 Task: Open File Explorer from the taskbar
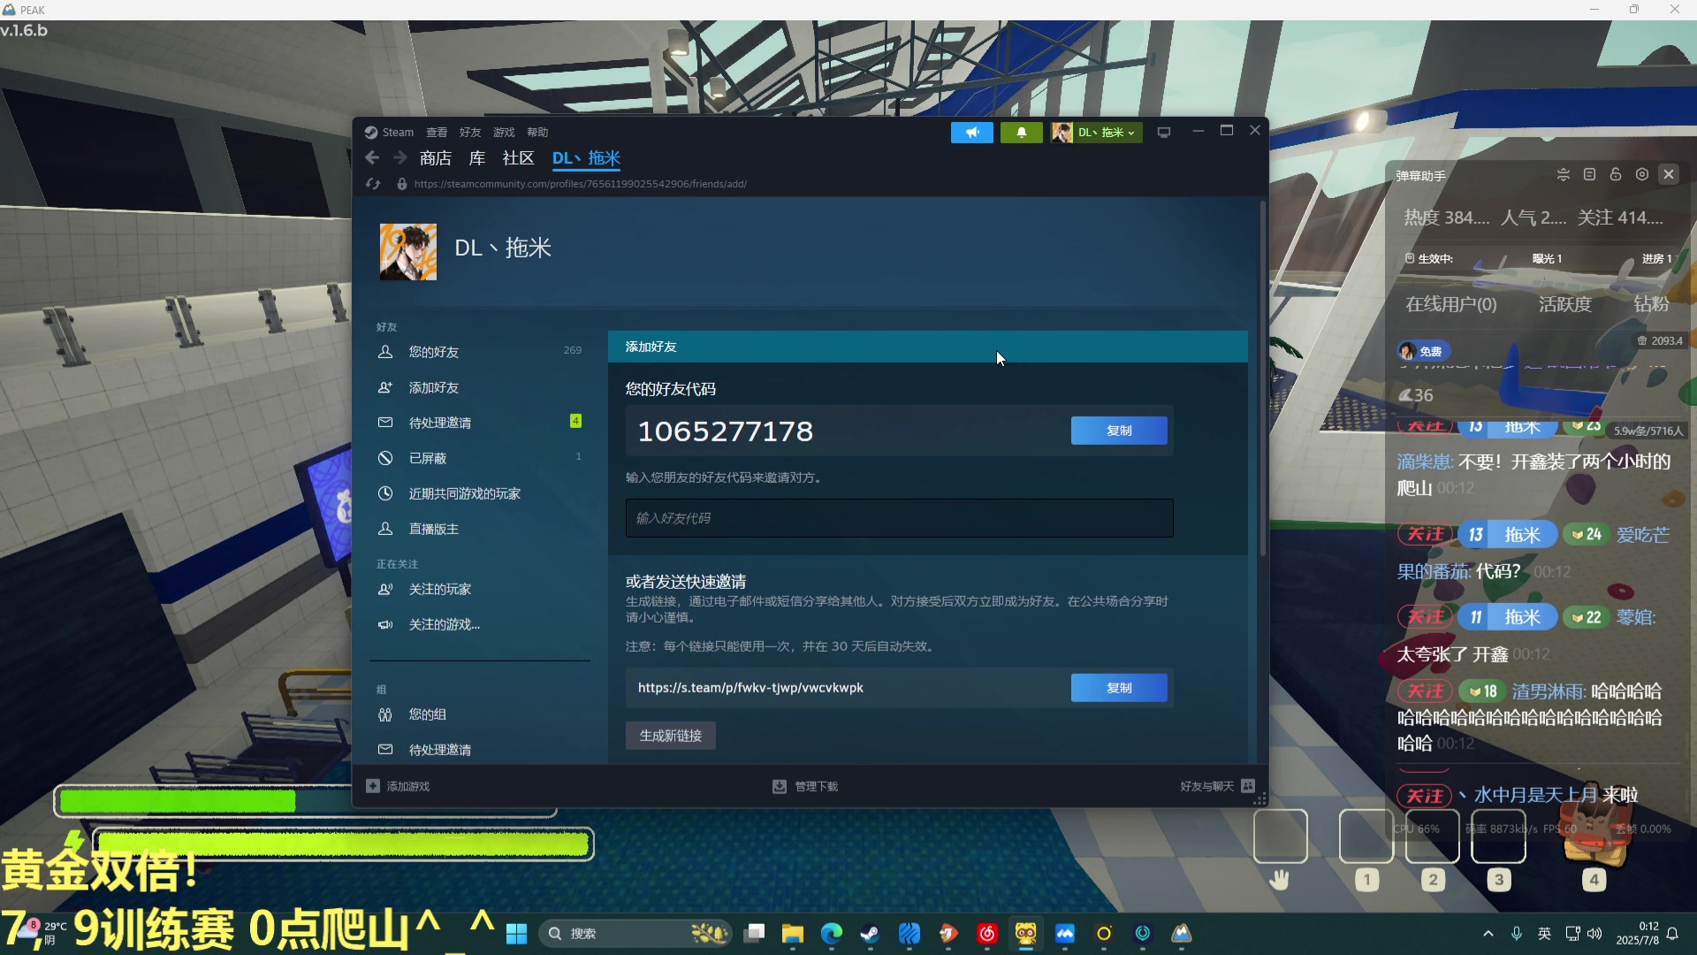[x=793, y=934]
